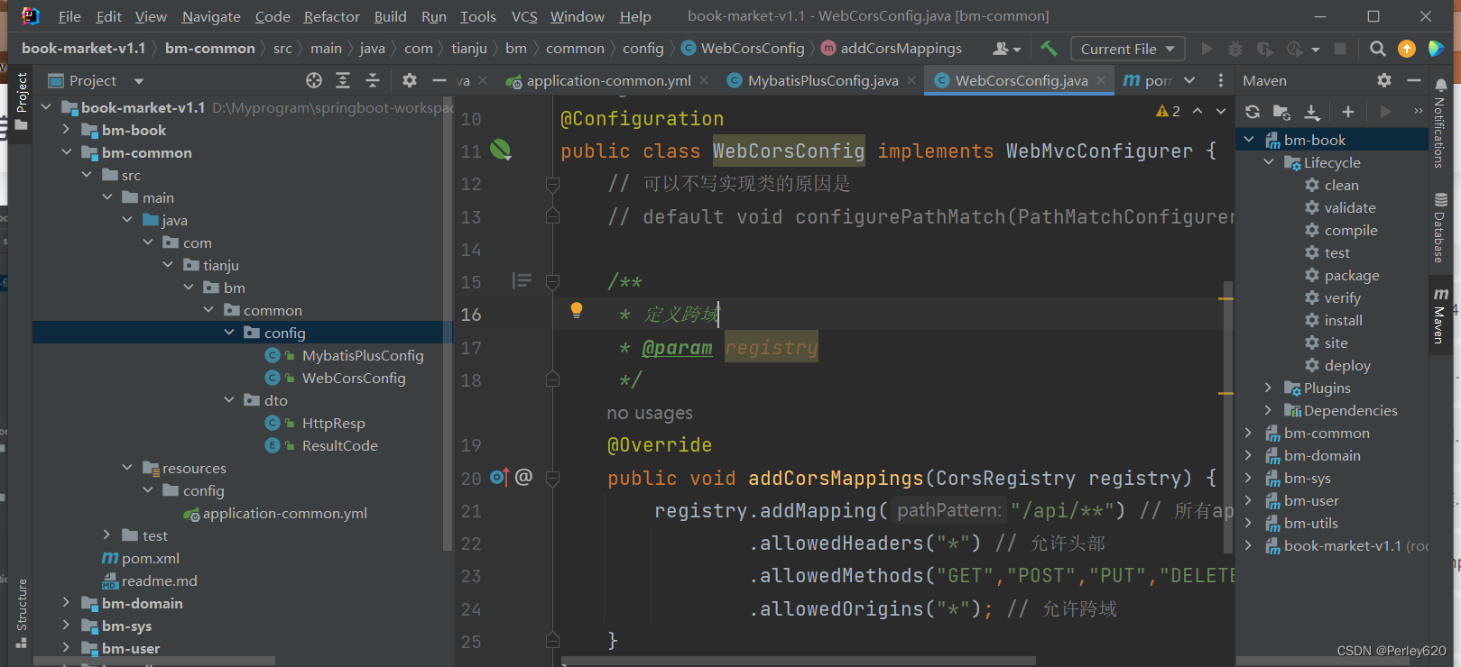Open the Build menu
1461x667 pixels.
pos(390,16)
